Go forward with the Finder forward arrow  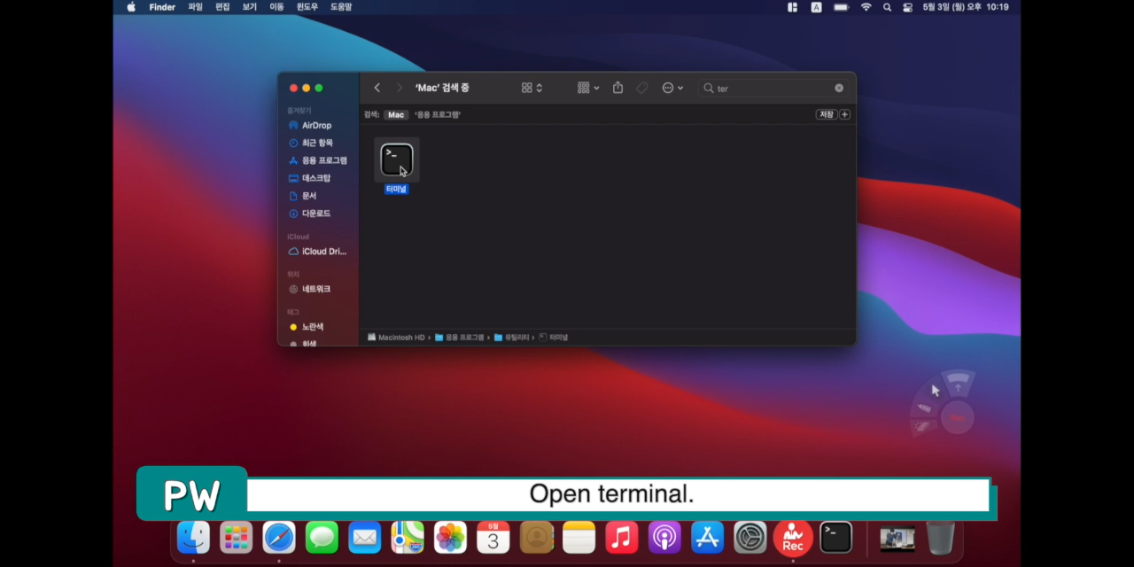pos(399,88)
